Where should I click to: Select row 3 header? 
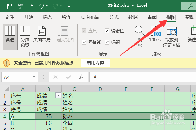(x=5, y=109)
